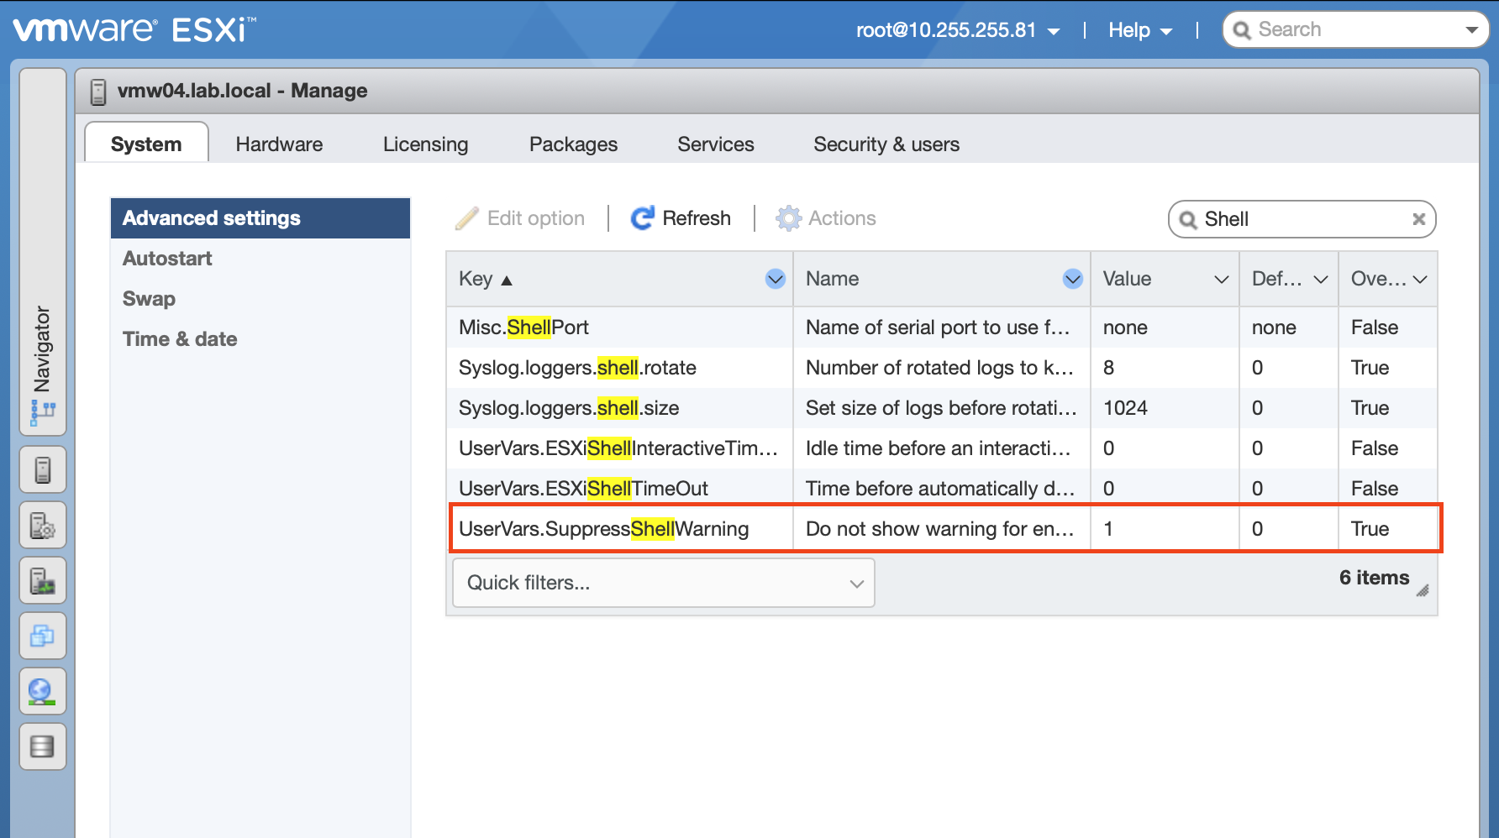Image resolution: width=1499 pixels, height=838 pixels.
Task: Click the magnifier icon in top Search box
Action: pos(1241,30)
